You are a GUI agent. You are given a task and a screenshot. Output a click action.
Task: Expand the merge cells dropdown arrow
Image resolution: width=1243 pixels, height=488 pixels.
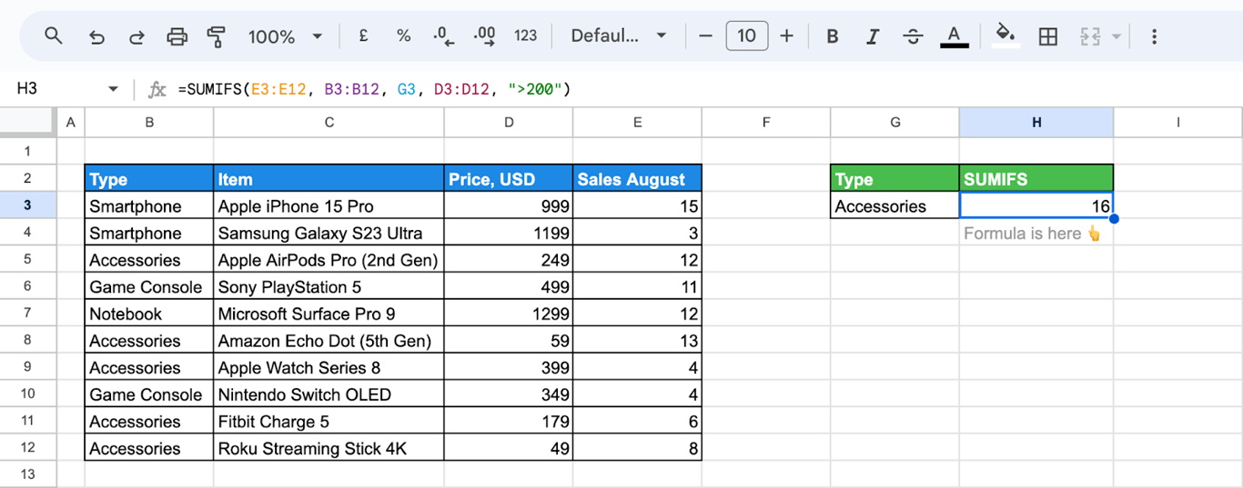(x=1117, y=37)
